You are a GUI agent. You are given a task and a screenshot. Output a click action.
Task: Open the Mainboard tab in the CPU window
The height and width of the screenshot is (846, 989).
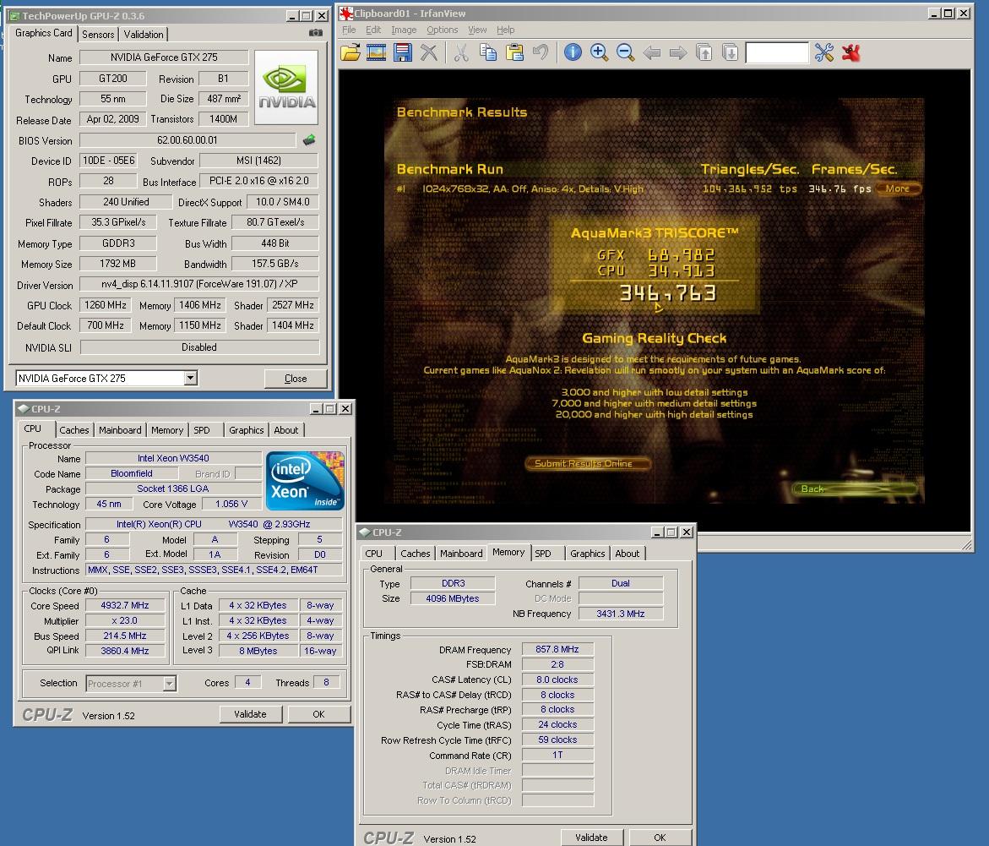coord(120,430)
